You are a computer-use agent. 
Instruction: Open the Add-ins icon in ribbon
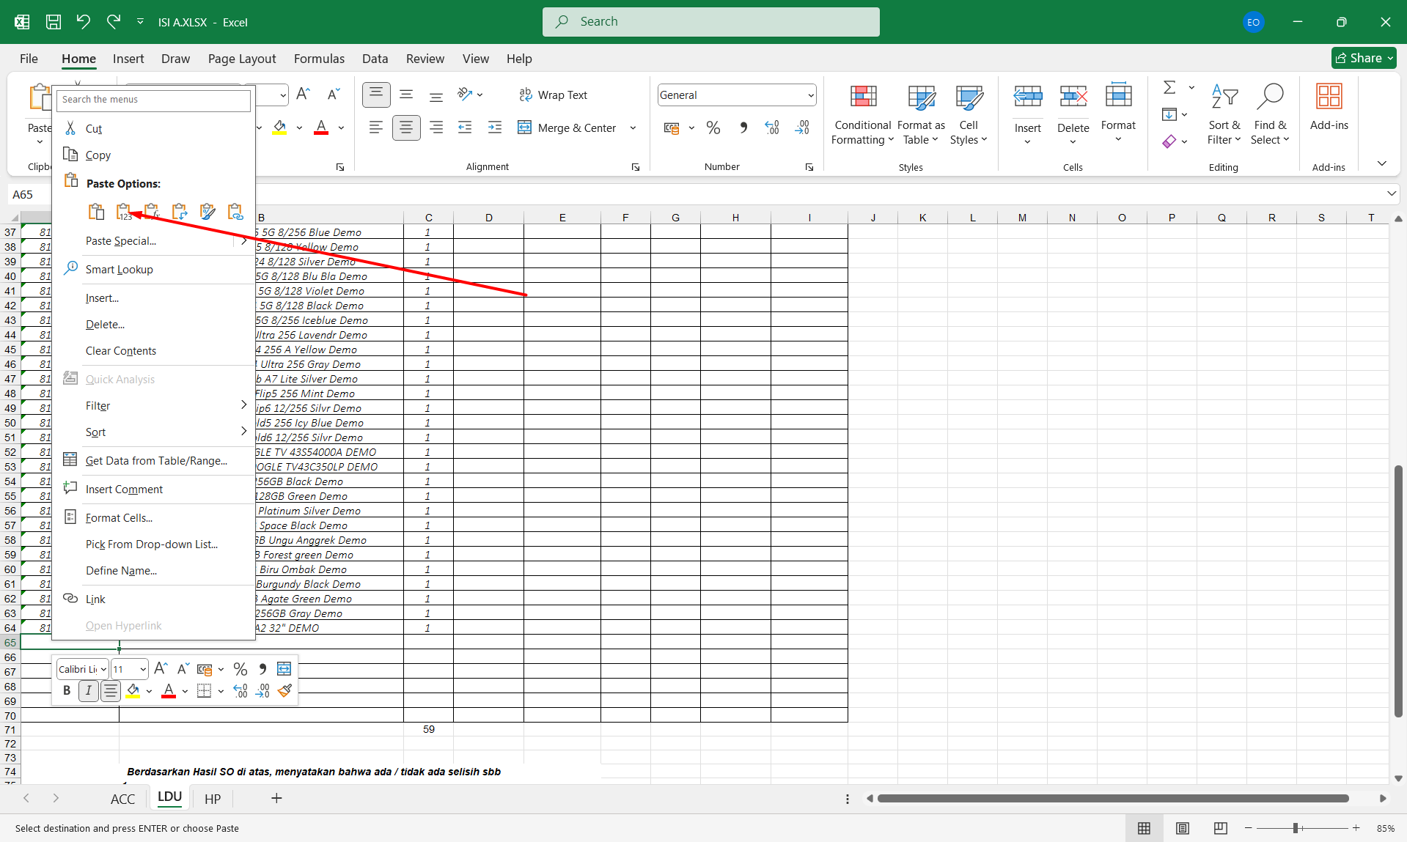[1329, 97]
